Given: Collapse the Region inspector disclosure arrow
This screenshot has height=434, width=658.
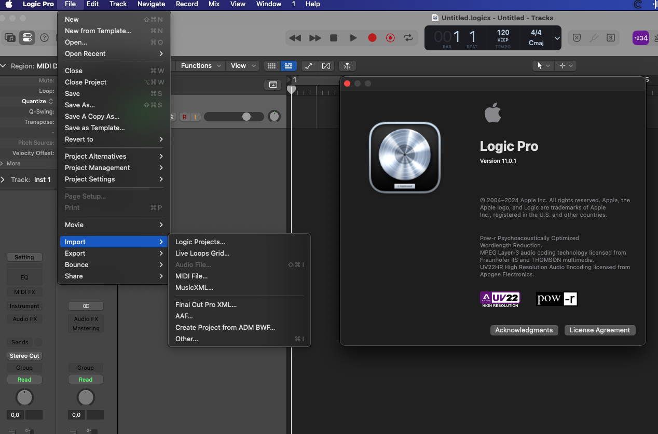Looking at the screenshot, I should (4, 66).
